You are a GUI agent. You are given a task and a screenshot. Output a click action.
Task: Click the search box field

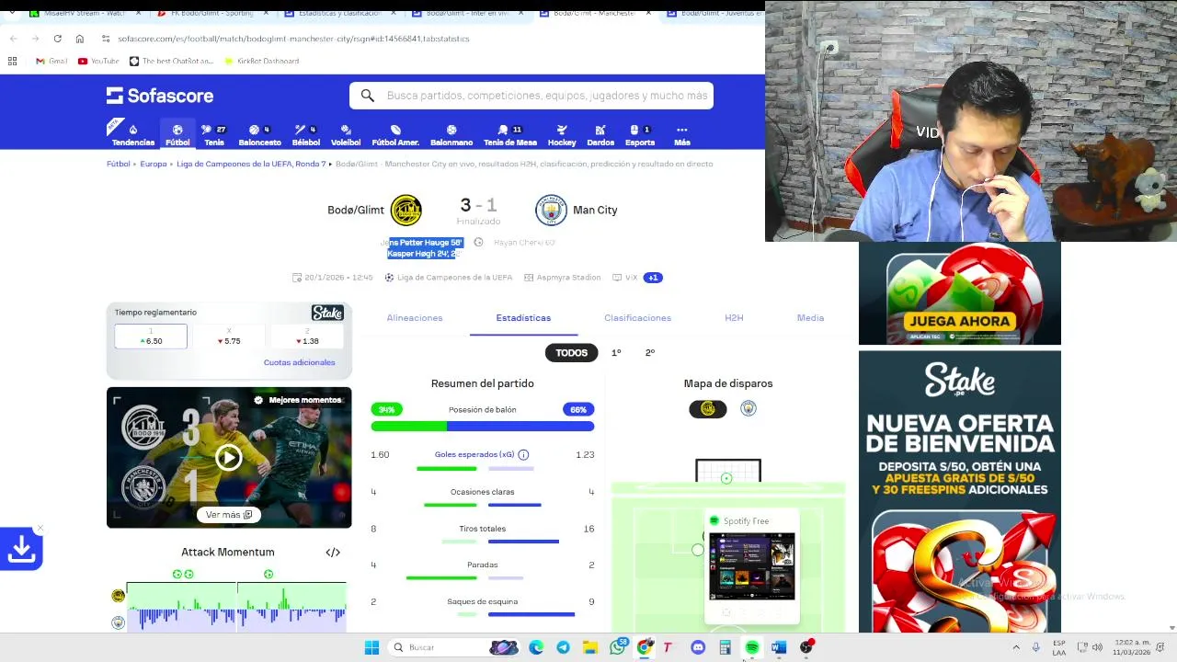[x=531, y=96]
